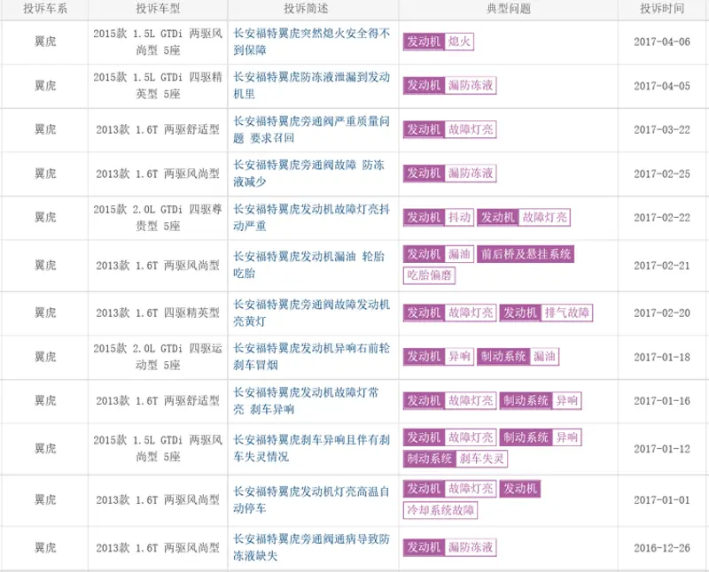Screen dimensions: 709x572
Task: Click the 熄火 issue tag
Action: pyautogui.click(x=459, y=42)
